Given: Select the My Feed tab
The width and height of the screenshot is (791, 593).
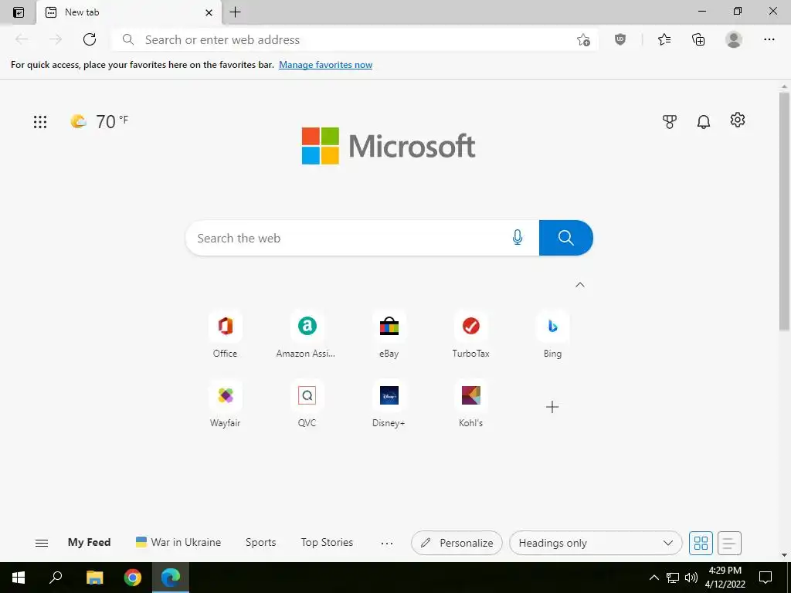Looking at the screenshot, I should coord(89,543).
